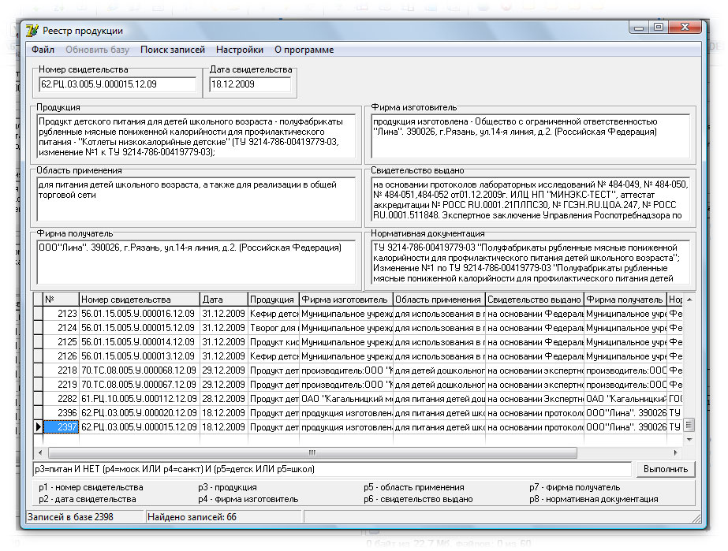Click the table's vertical scrollbar thumb
Screen dimensions: 728x551
pos(689,425)
